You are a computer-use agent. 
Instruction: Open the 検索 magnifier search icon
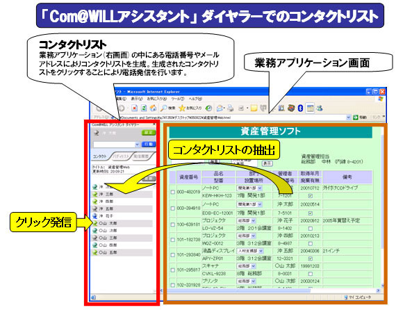pyautogui.click(x=164, y=108)
